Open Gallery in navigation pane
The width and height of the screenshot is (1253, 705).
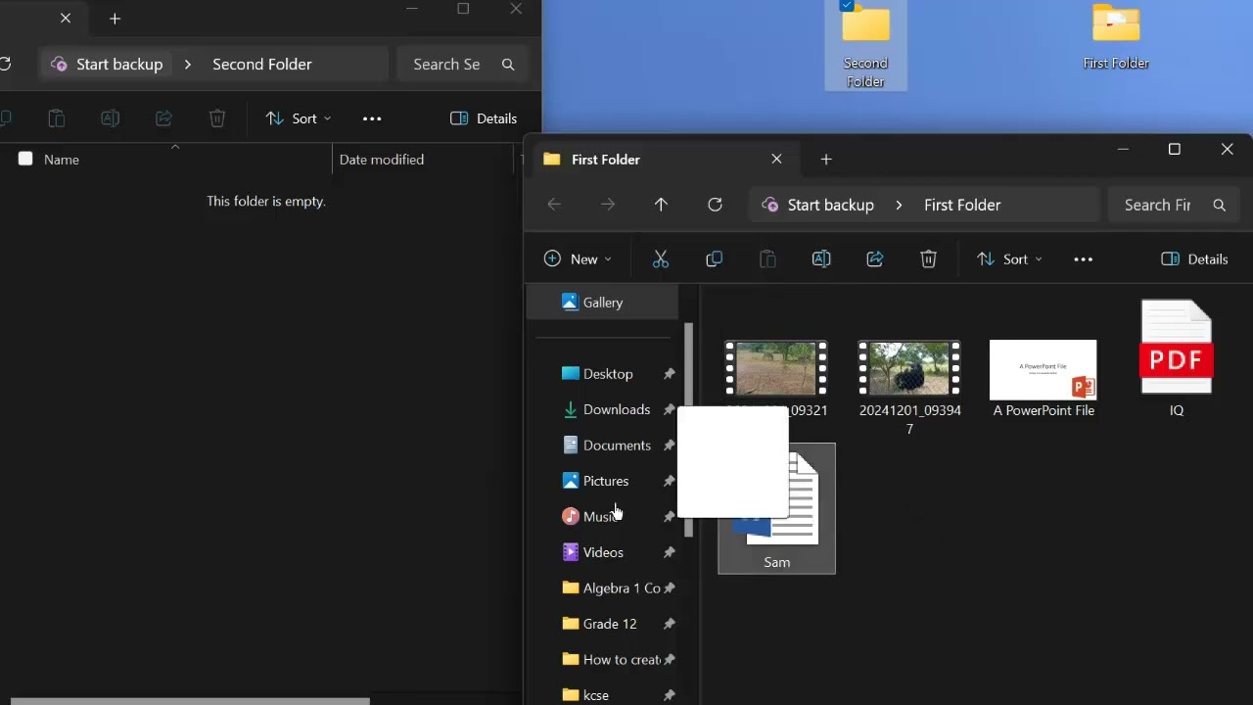[x=602, y=303]
